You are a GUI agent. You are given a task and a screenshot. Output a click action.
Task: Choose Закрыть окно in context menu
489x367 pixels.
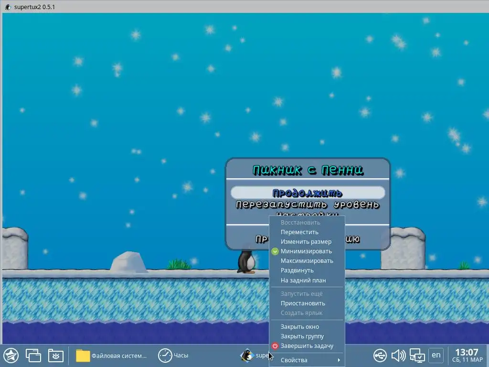pyautogui.click(x=307, y=327)
